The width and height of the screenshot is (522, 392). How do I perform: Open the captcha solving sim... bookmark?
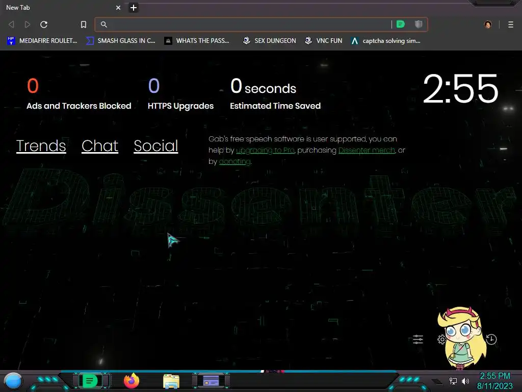click(386, 41)
